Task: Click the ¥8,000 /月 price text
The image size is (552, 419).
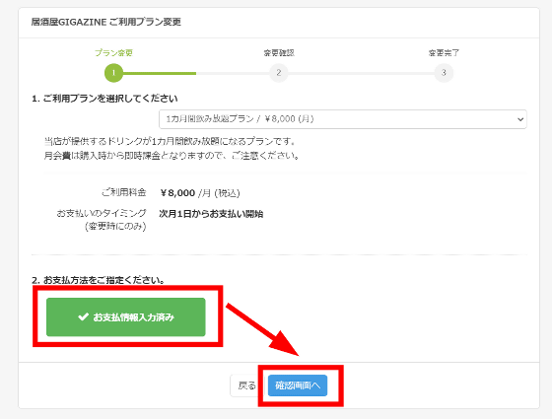Action: (x=200, y=193)
